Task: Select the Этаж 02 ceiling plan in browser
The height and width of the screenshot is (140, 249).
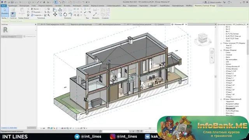Action: click(x=229, y=45)
